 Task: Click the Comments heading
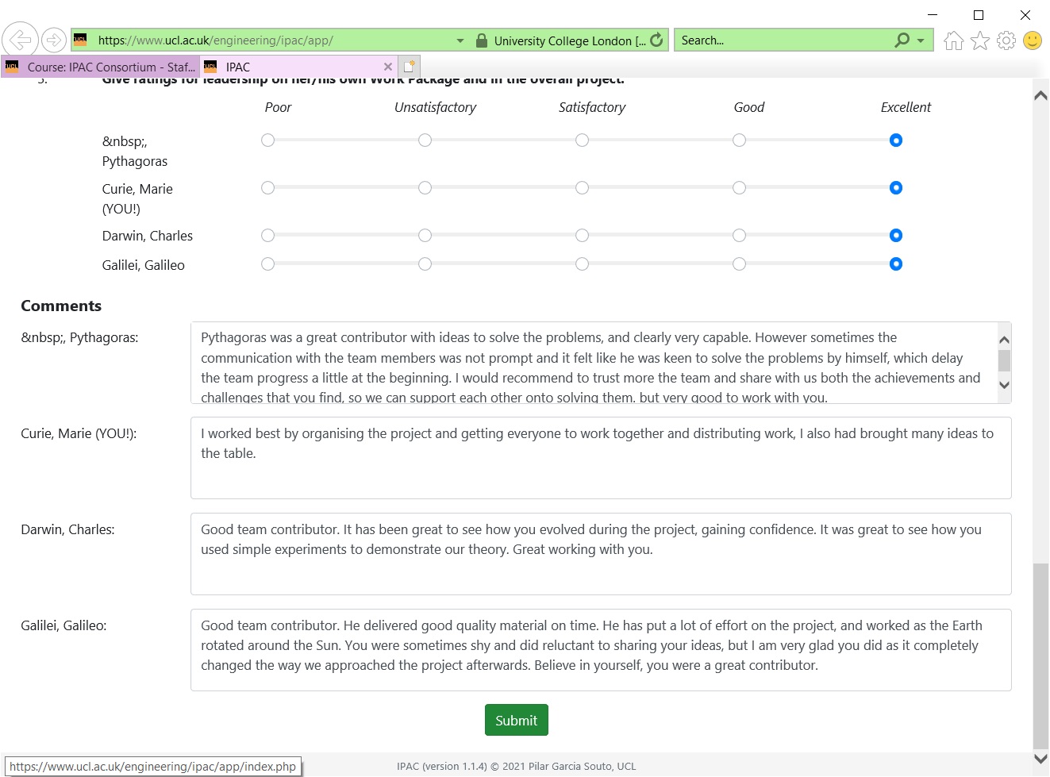(61, 306)
